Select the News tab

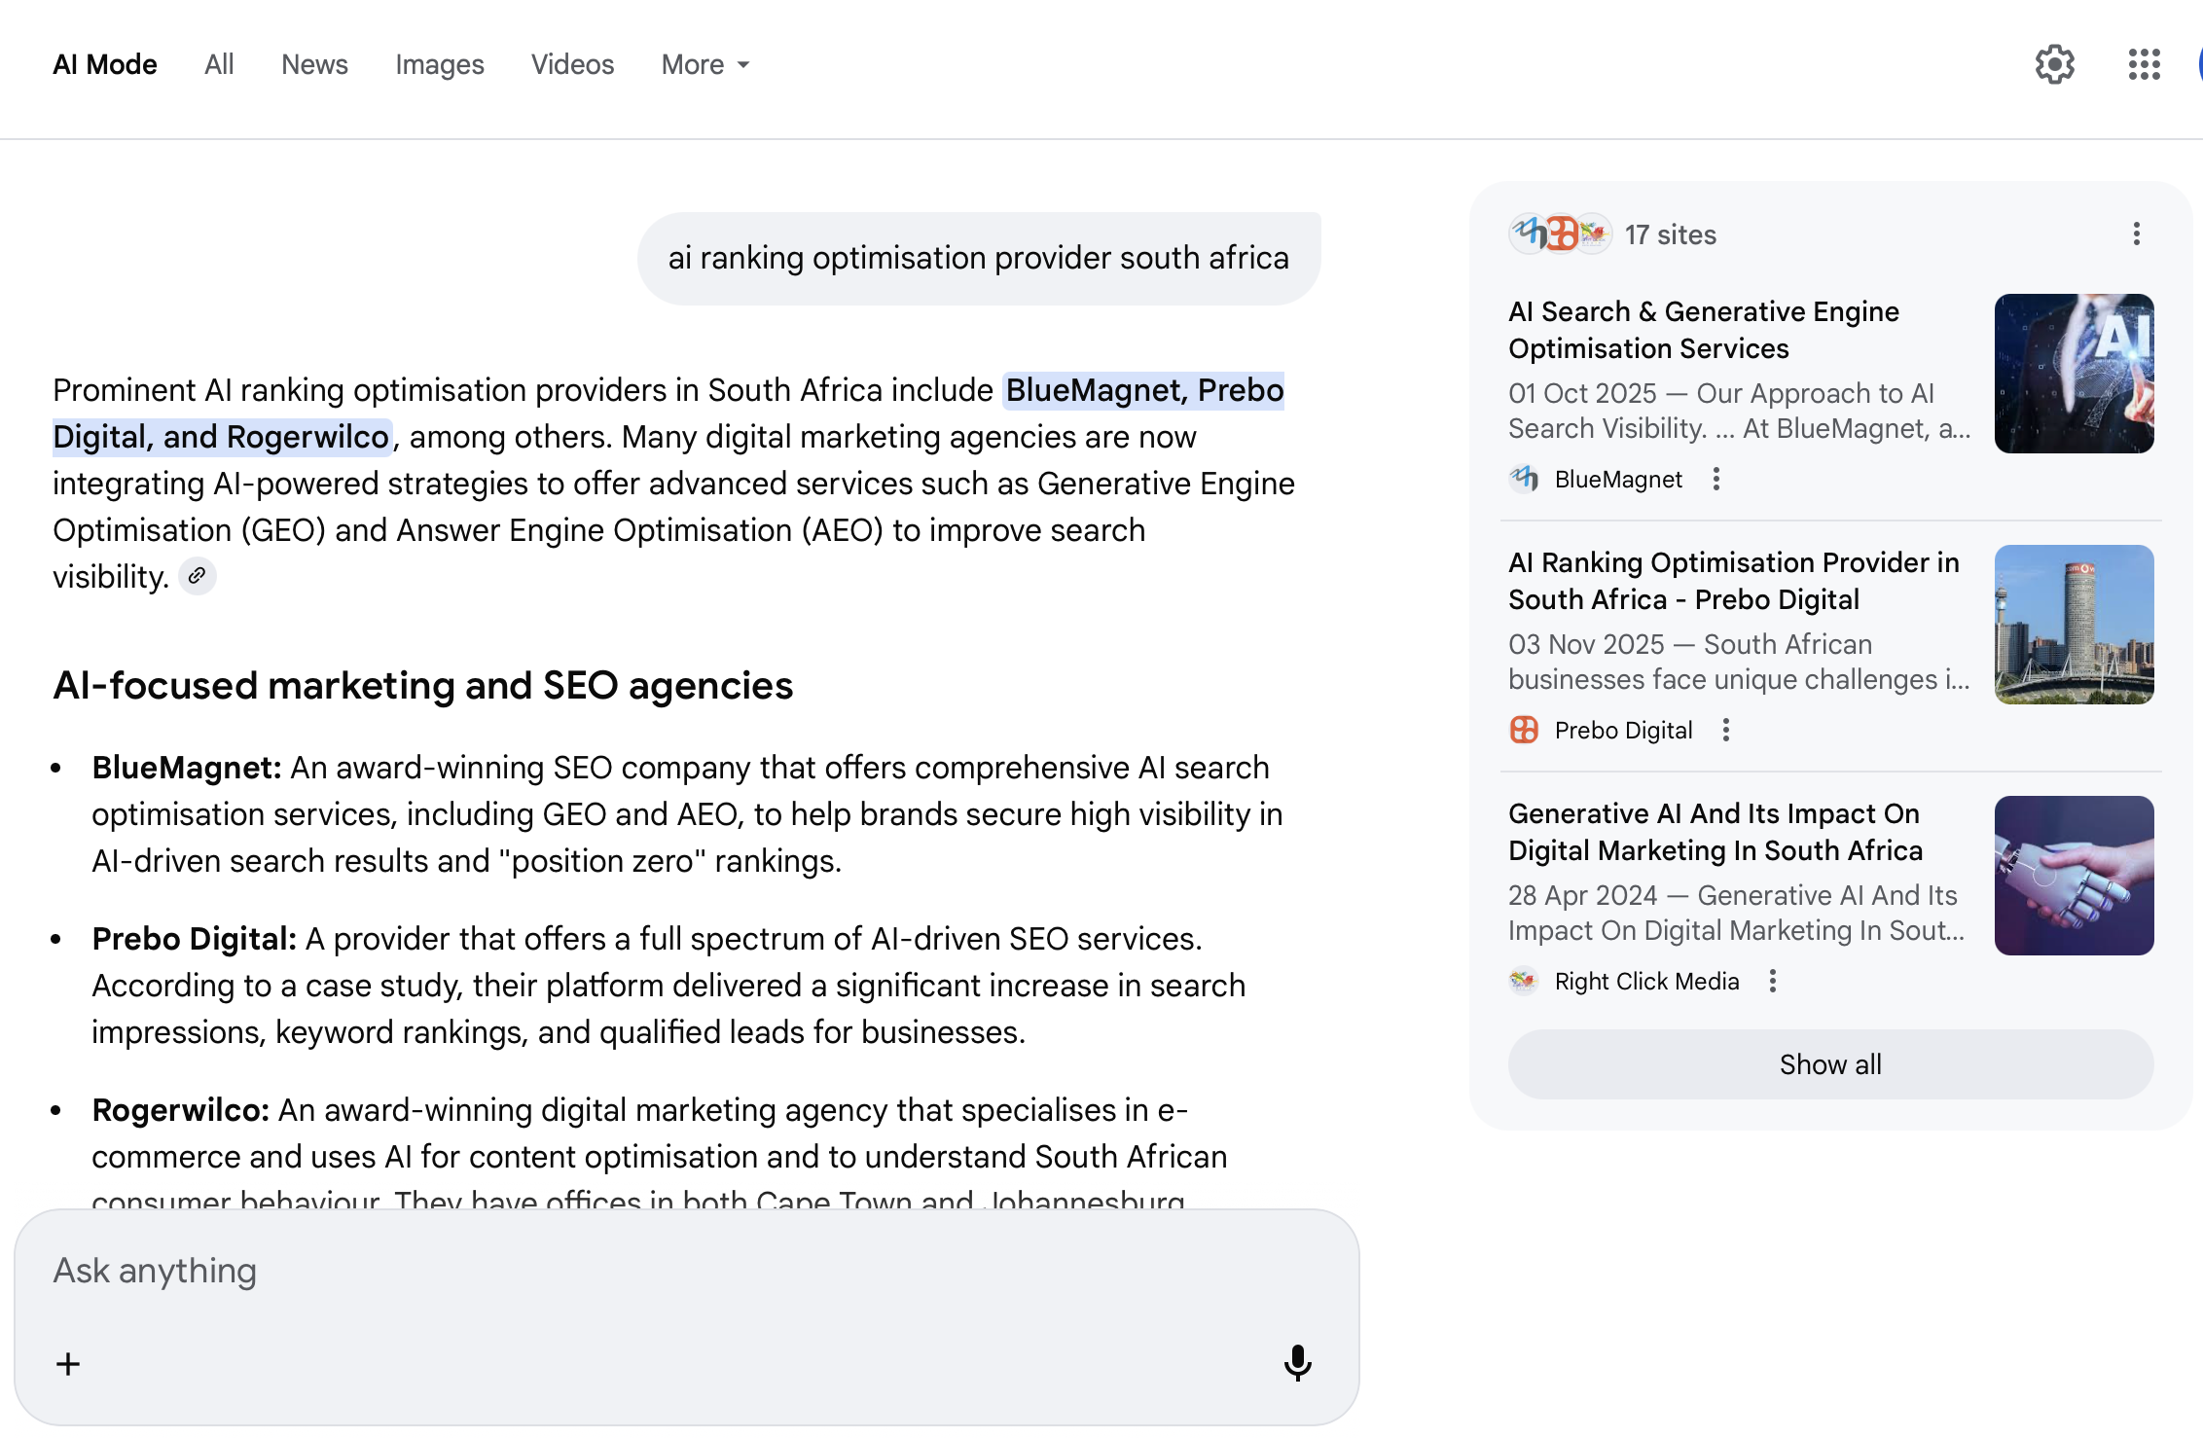click(x=314, y=64)
